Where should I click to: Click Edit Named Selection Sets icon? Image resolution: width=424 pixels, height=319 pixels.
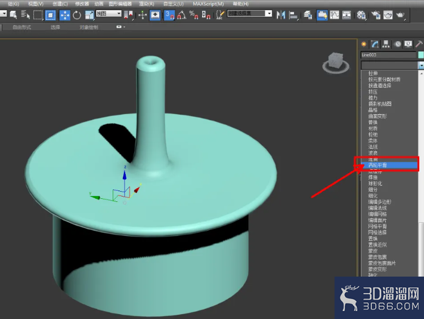(x=220, y=14)
